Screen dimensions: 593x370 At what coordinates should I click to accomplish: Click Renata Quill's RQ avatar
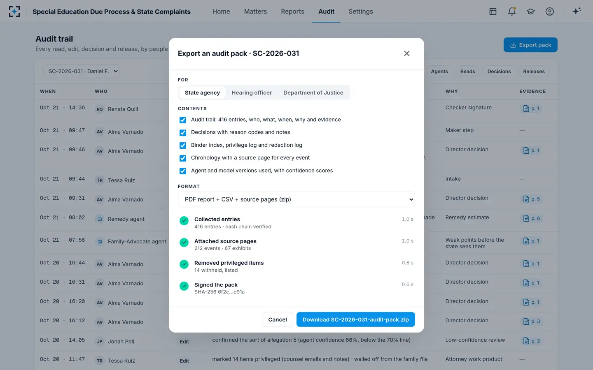(100, 109)
